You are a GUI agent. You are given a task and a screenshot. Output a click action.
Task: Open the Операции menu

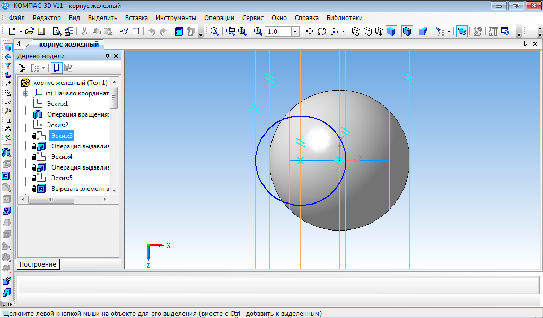(218, 18)
